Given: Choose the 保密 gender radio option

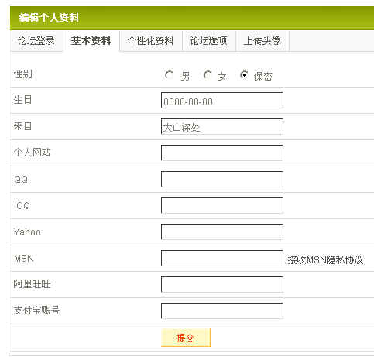Looking at the screenshot, I should (x=244, y=75).
